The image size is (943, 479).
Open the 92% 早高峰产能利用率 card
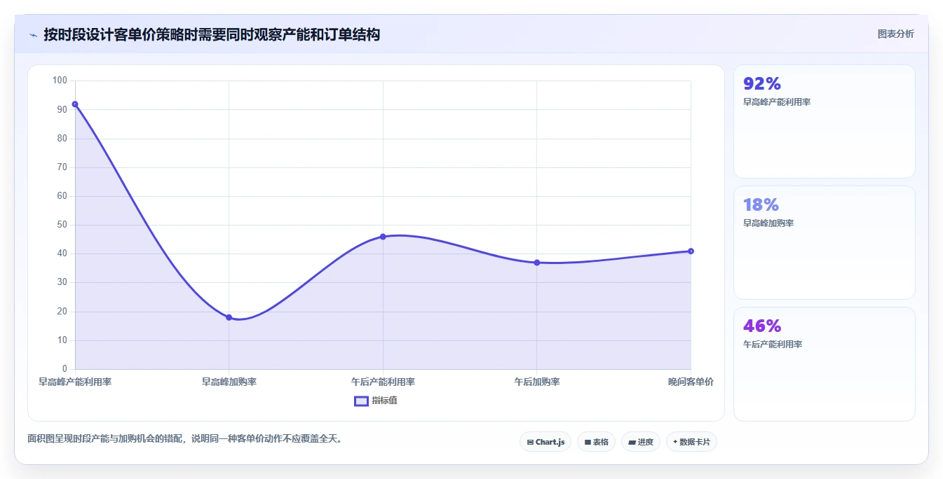pos(825,121)
